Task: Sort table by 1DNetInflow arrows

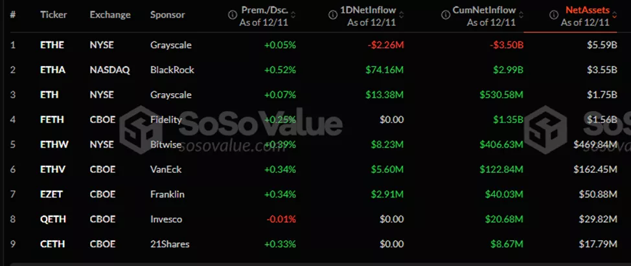Action: pyautogui.click(x=402, y=14)
